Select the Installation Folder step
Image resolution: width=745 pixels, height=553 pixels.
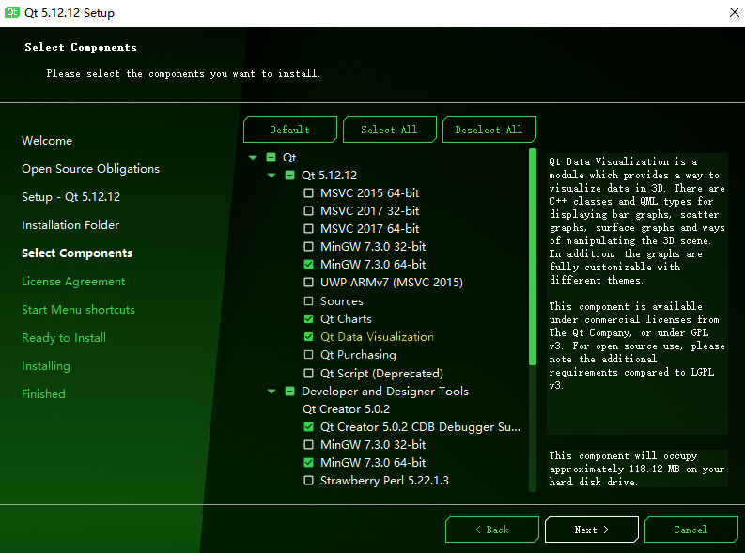tap(70, 225)
